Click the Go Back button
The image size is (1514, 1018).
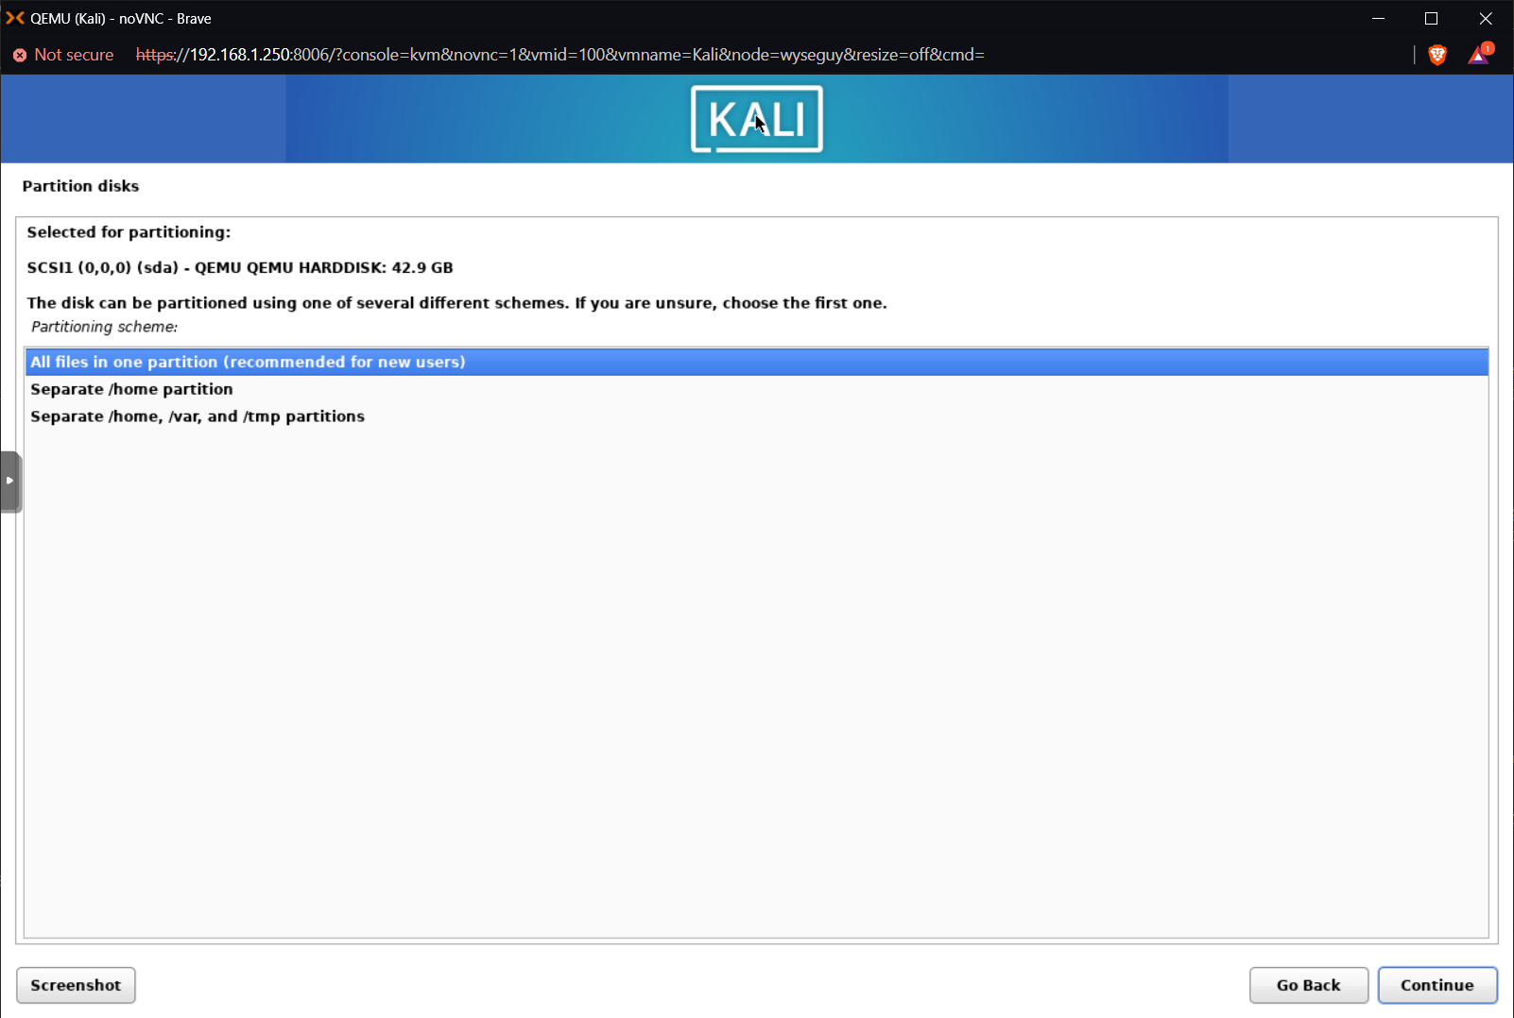click(x=1308, y=985)
